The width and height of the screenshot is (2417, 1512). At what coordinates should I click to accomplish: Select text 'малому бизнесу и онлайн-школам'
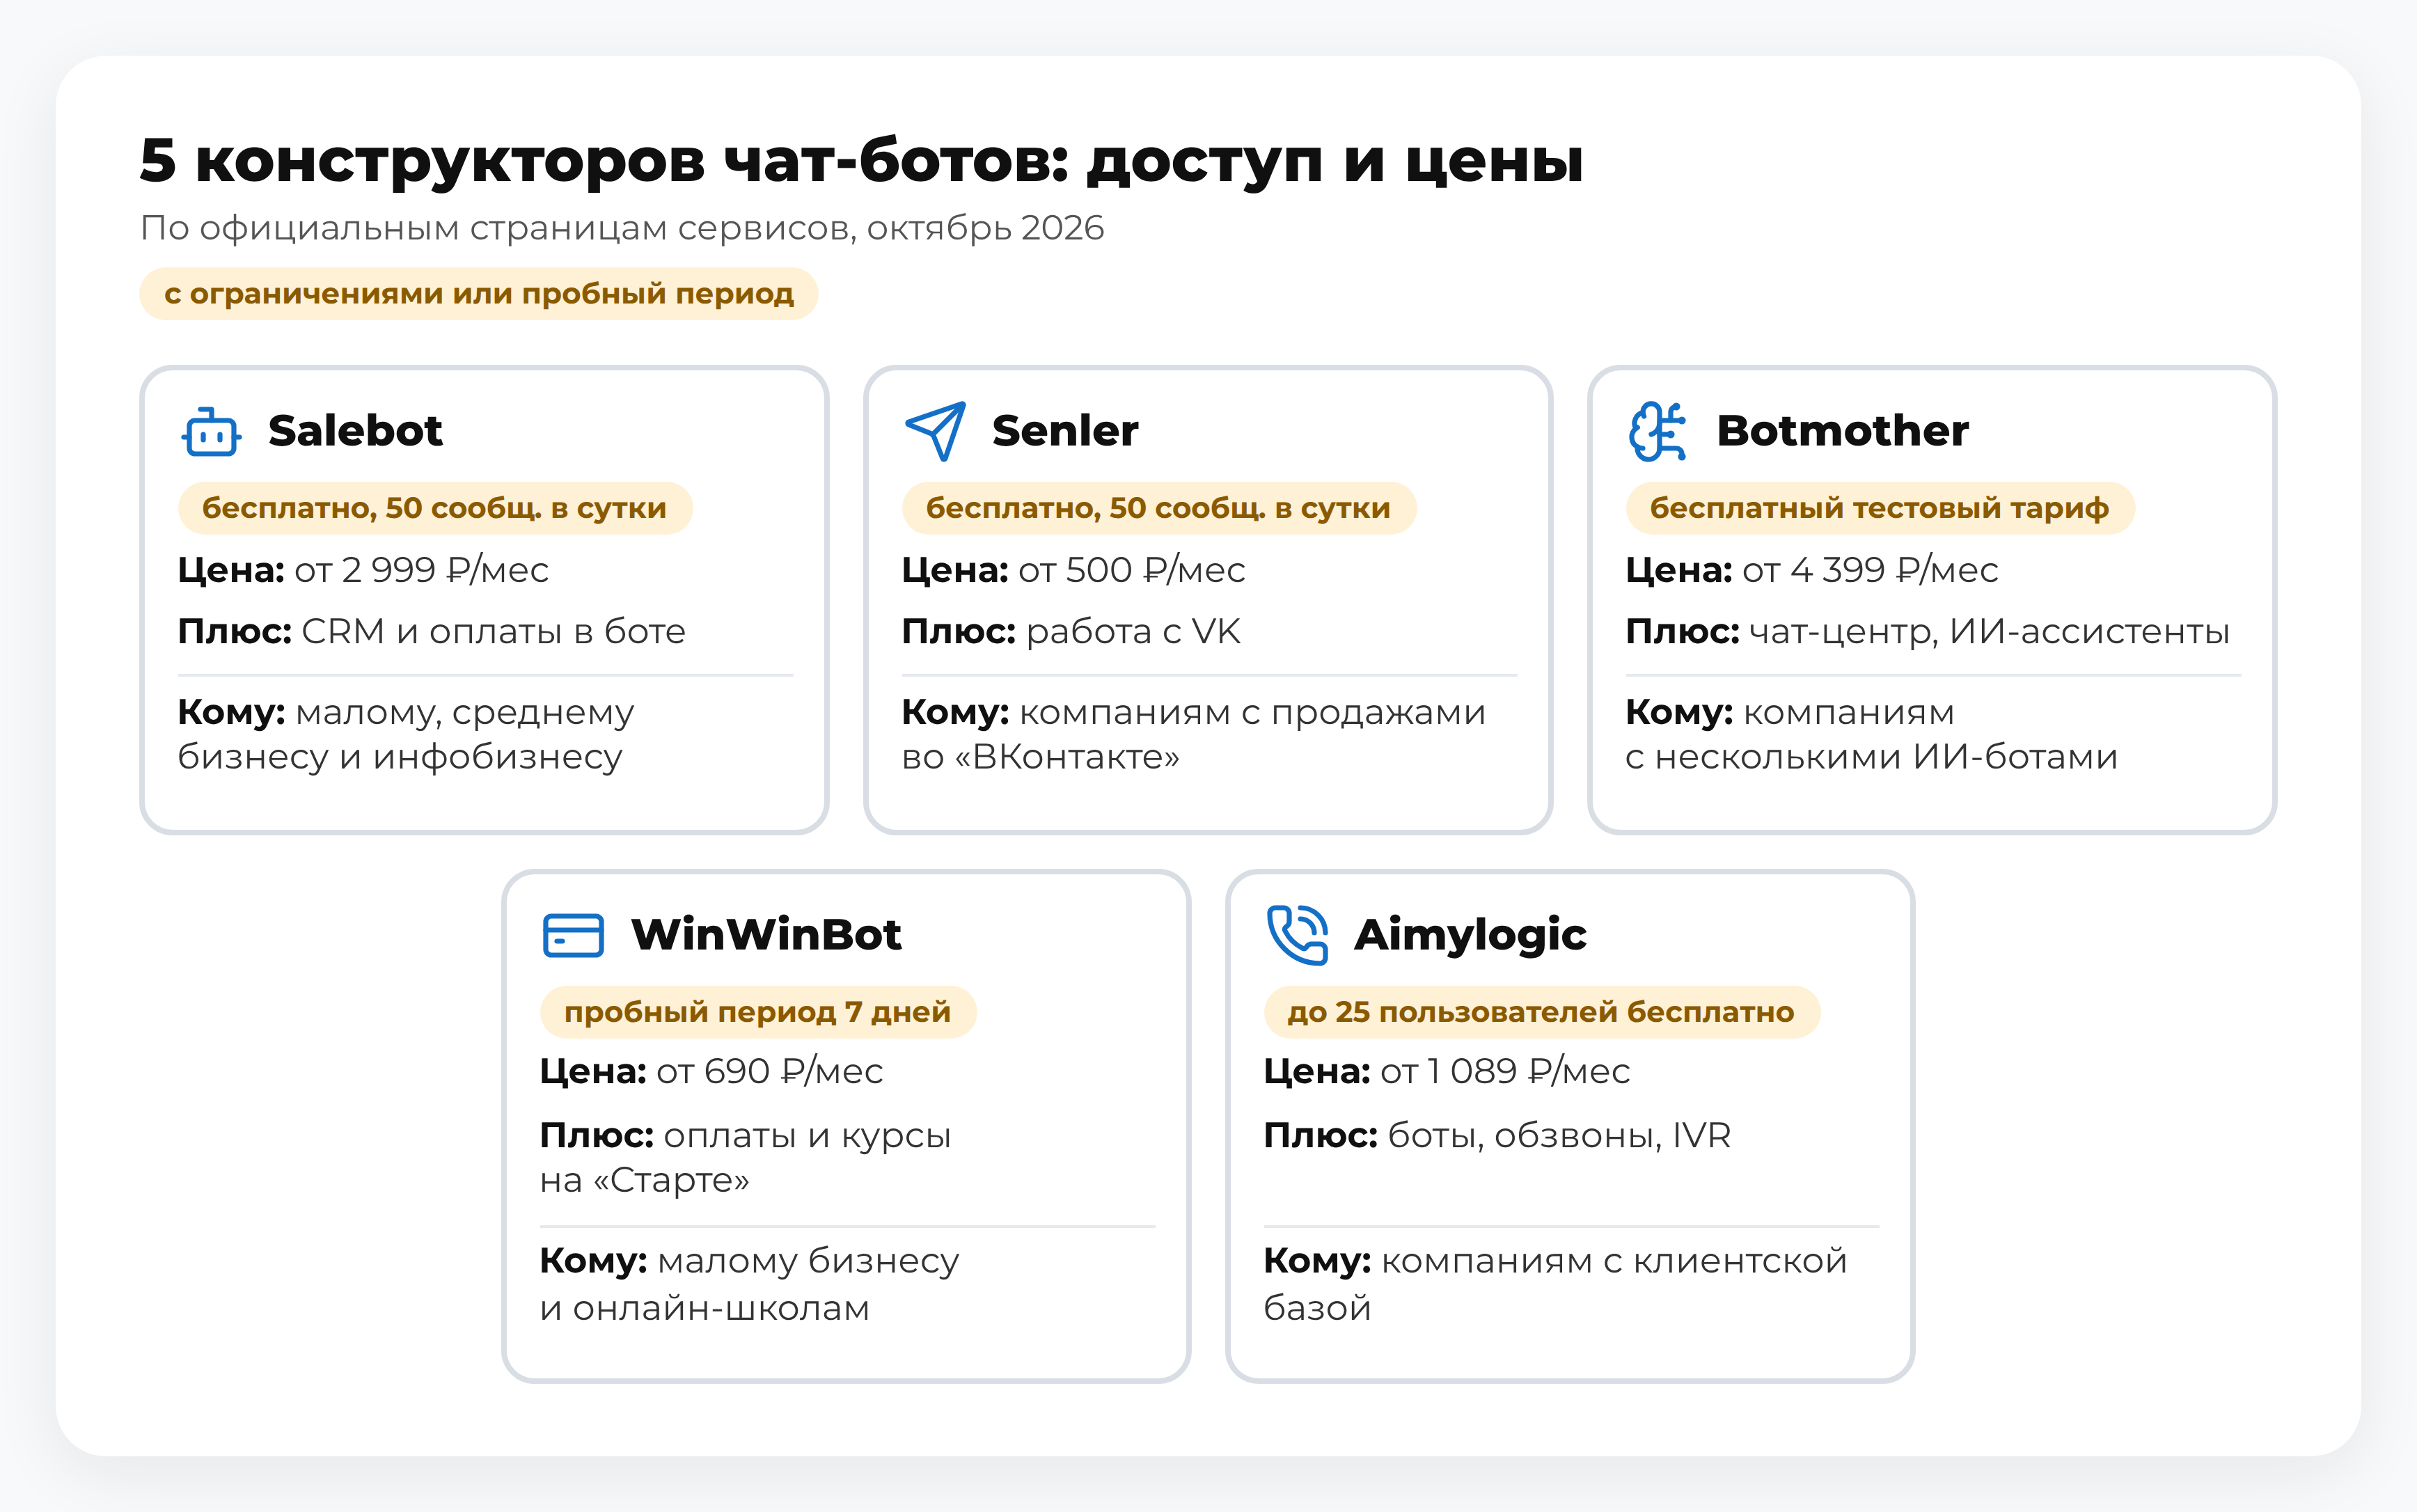750,1285
